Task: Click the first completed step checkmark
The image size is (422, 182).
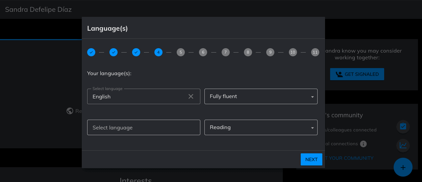Action: point(91,52)
